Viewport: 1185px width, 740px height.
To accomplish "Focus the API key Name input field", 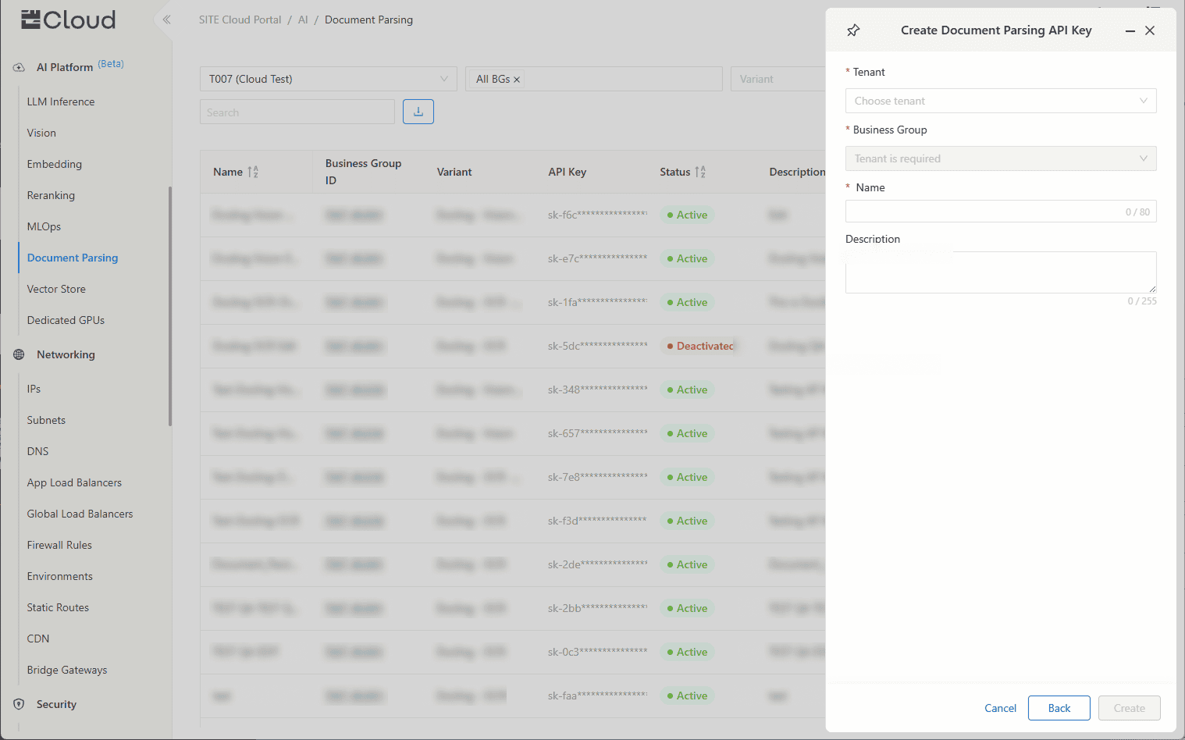I will pos(984,212).
